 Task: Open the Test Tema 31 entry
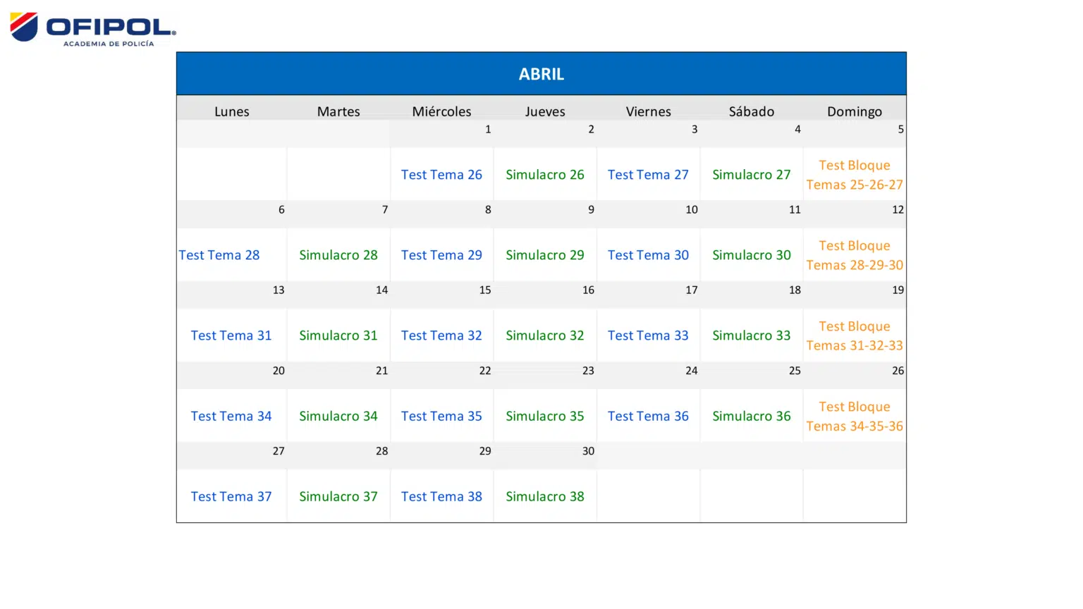pyautogui.click(x=231, y=336)
